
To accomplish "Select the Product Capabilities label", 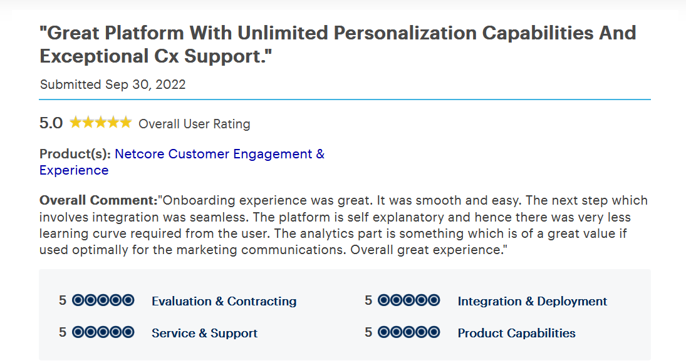I will click(516, 334).
